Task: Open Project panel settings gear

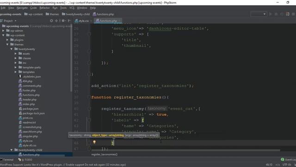Action: coord(63,21)
